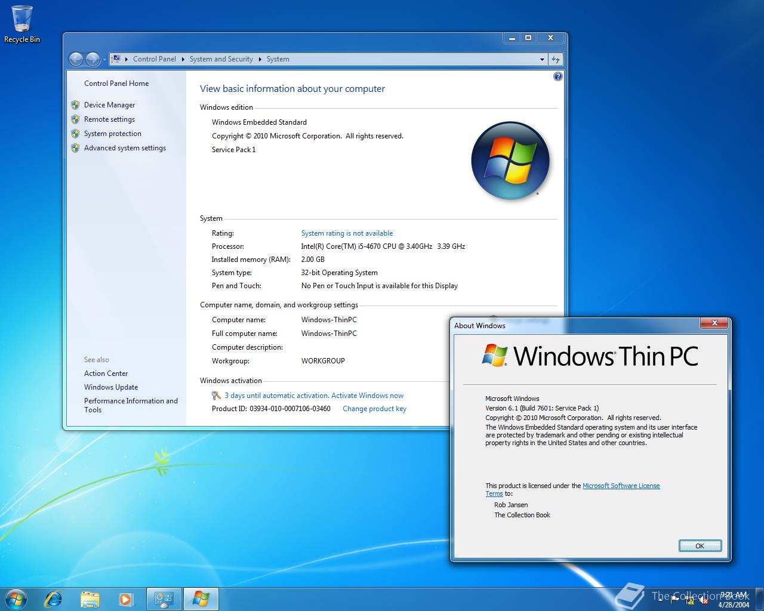
Task: Click the 2.00 GB RAM value
Action: (313, 260)
